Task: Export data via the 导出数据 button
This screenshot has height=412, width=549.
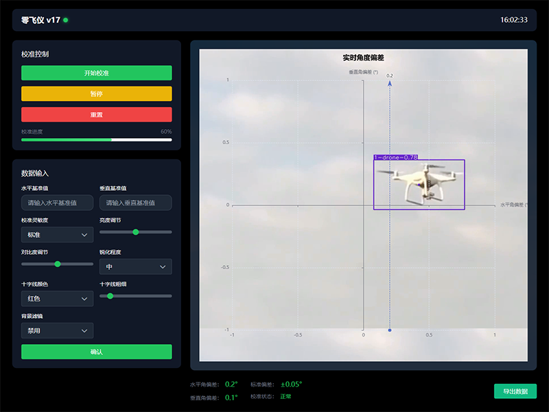Action: (x=515, y=391)
